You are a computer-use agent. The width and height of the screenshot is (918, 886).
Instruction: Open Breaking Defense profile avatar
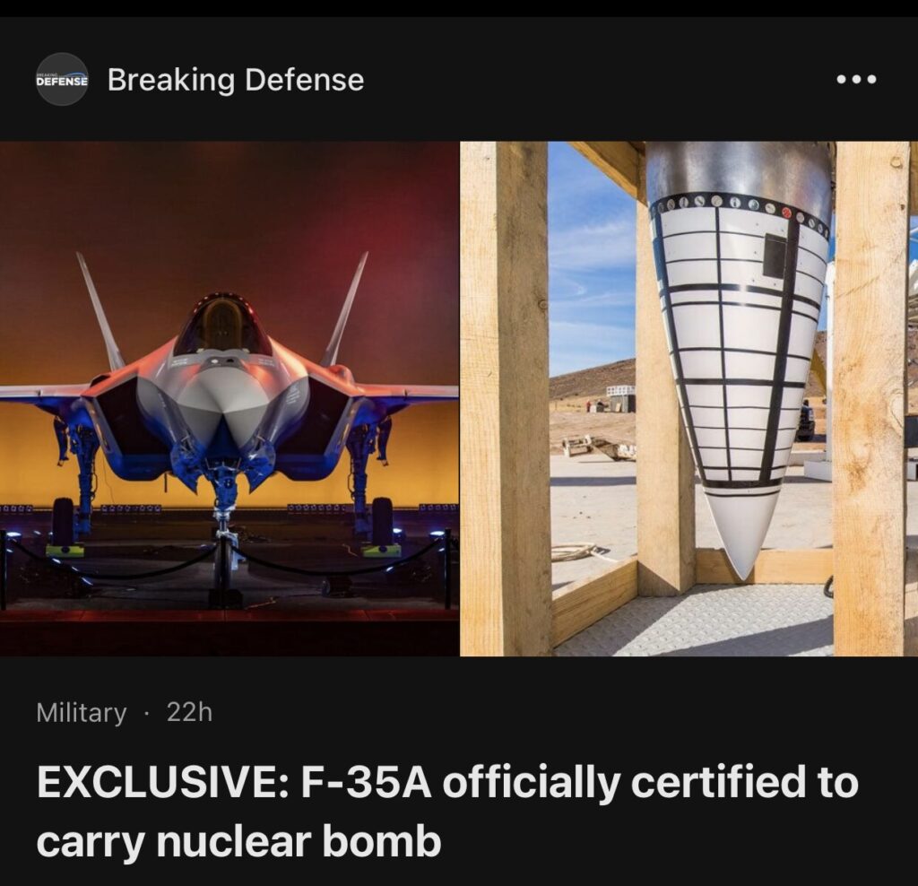(x=62, y=79)
